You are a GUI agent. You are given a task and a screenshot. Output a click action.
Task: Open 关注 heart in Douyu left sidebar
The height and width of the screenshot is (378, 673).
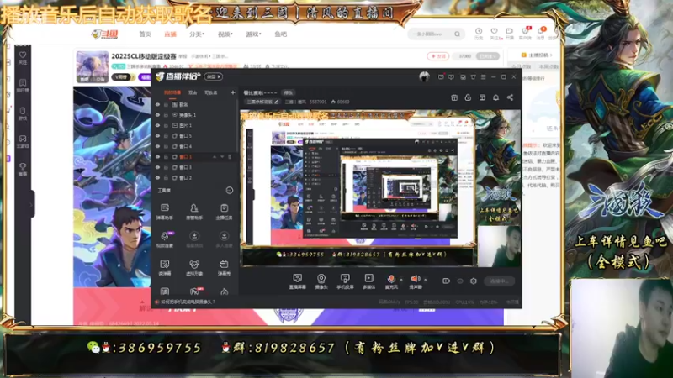click(x=23, y=57)
